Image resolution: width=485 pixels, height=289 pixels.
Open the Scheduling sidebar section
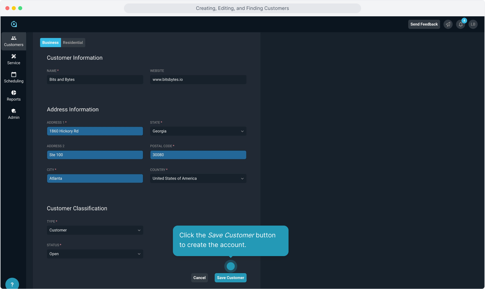click(14, 78)
